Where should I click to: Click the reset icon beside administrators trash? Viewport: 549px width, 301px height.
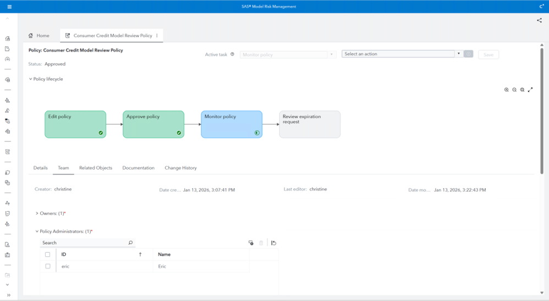click(274, 243)
